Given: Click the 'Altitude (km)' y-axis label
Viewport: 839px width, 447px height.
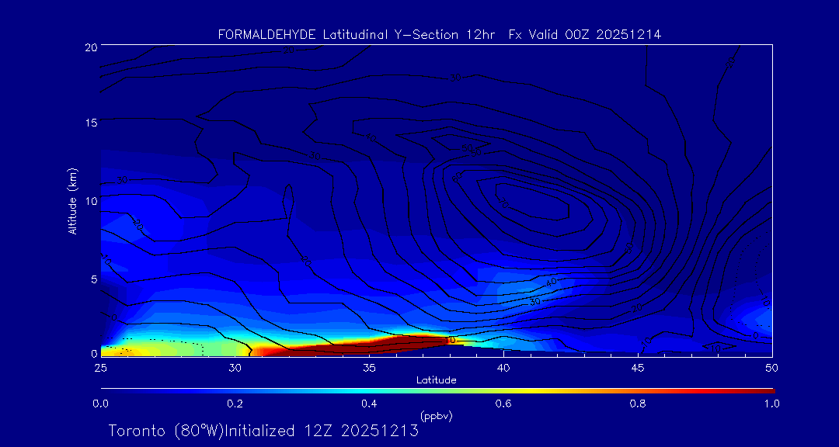Looking at the screenshot, I should [x=72, y=200].
